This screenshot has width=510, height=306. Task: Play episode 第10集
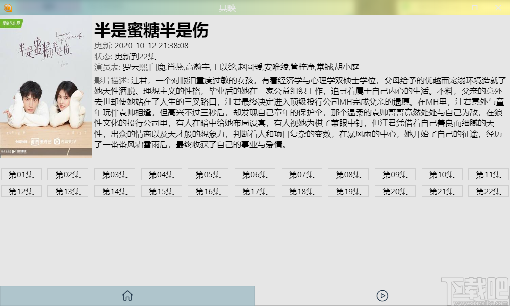[442, 174]
